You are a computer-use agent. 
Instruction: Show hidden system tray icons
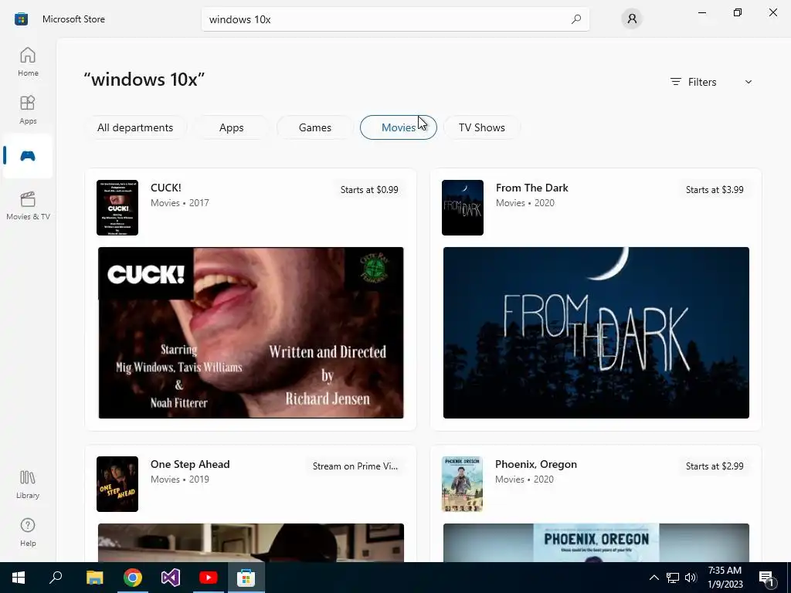coord(654,578)
